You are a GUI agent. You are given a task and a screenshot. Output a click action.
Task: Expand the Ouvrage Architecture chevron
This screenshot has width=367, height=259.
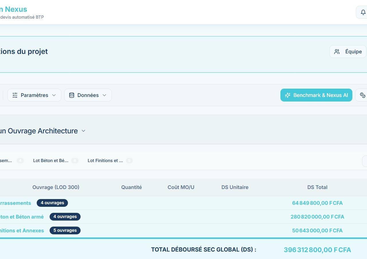click(83, 131)
